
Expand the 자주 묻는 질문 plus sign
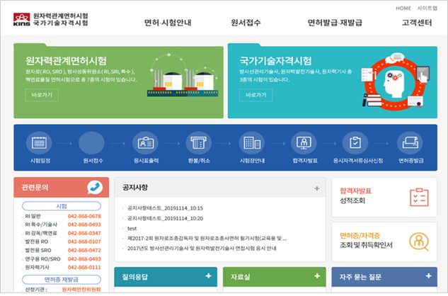pyautogui.click(x=429, y=276)
